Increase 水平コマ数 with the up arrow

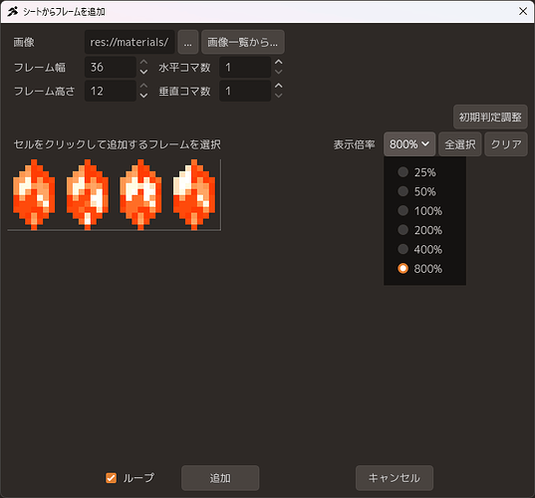pos(279,62)
